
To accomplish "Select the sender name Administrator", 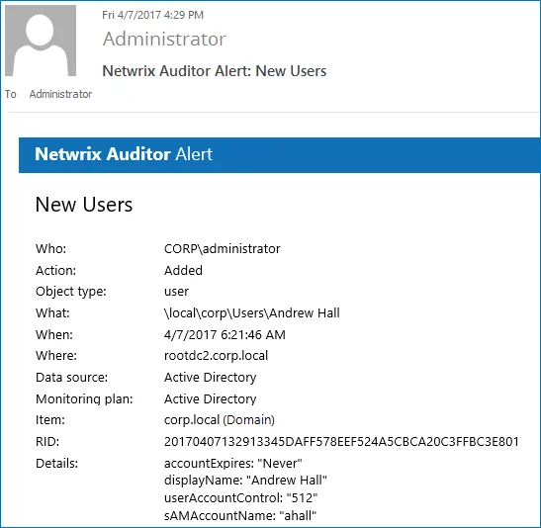I will point(164,39).
